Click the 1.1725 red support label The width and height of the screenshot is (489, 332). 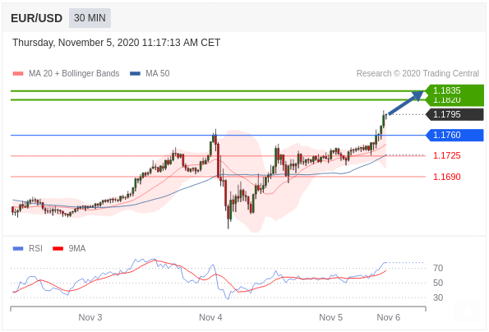(446, 155)
